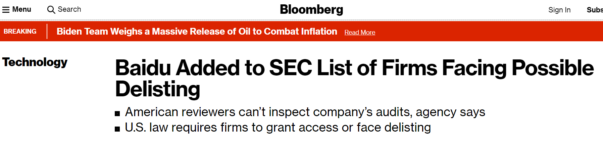Click the Baidu Added to SEC headline

coord(354,78)
